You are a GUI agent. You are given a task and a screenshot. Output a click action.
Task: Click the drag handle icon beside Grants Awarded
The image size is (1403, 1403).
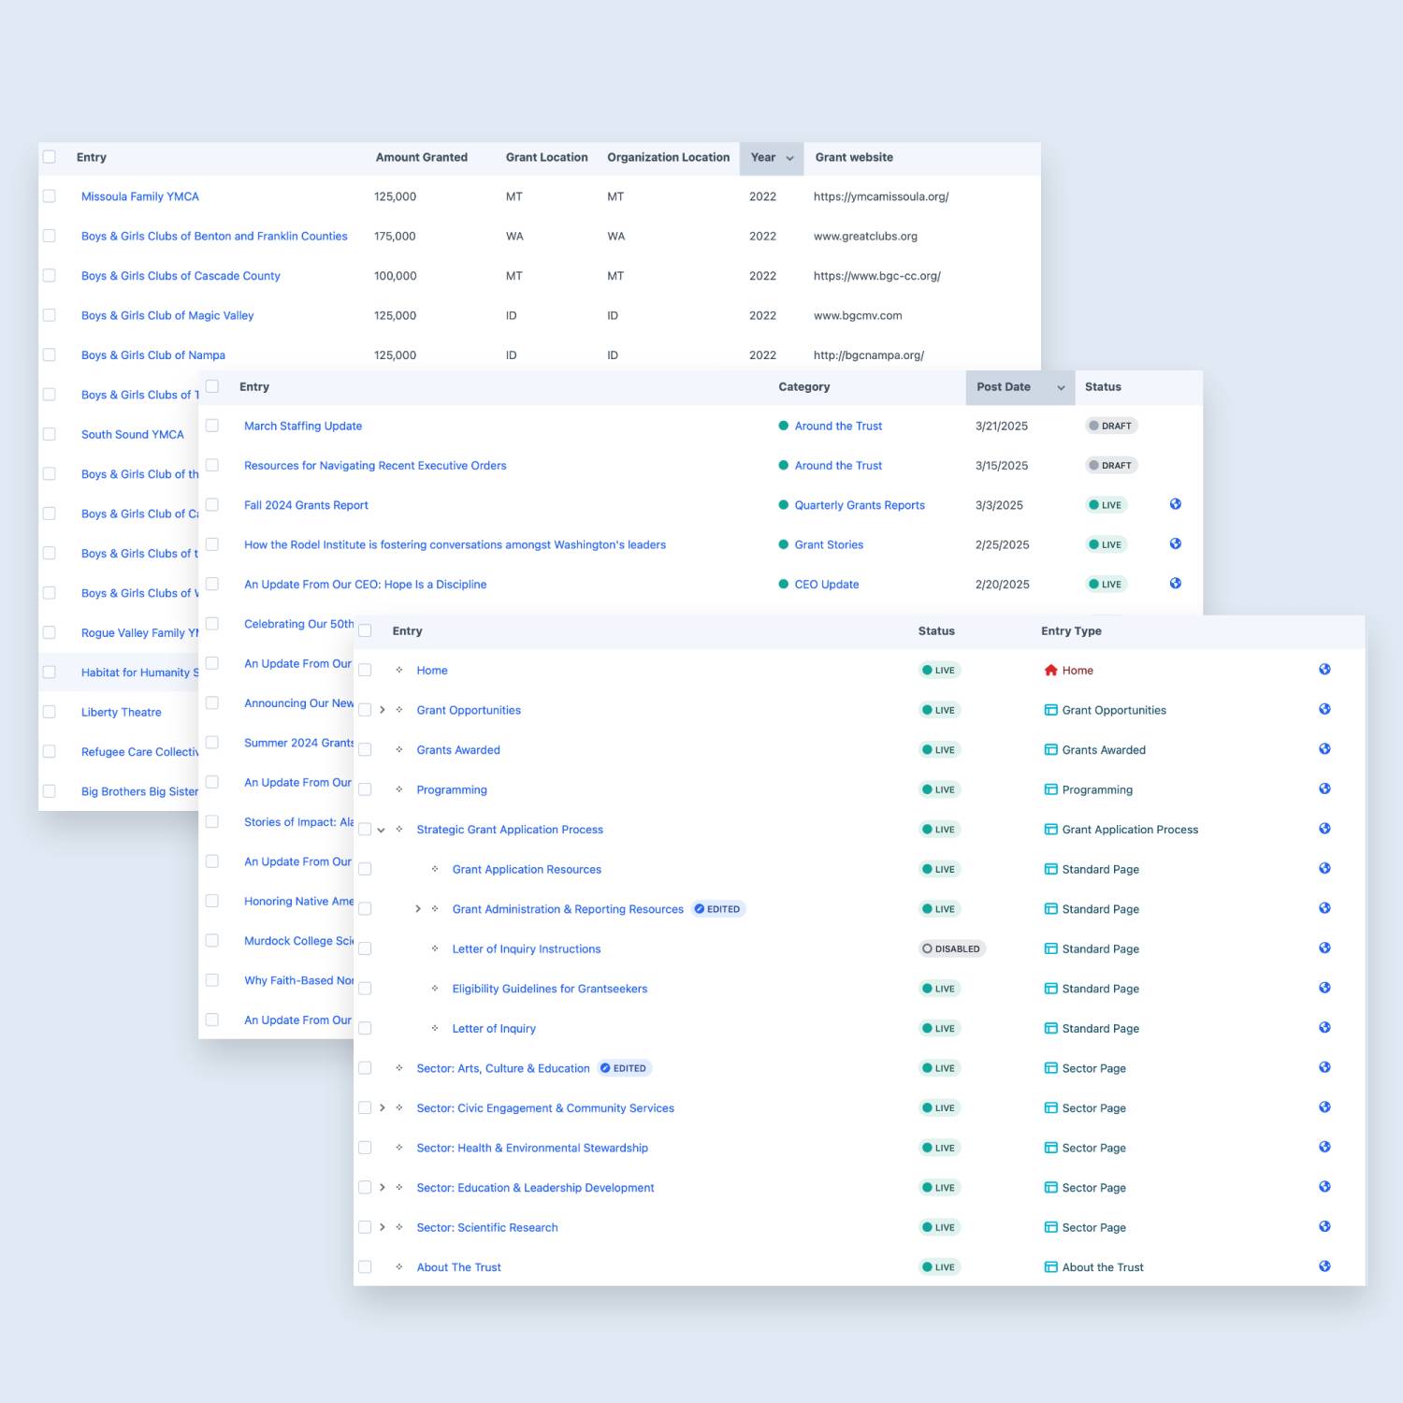[399, 750]
